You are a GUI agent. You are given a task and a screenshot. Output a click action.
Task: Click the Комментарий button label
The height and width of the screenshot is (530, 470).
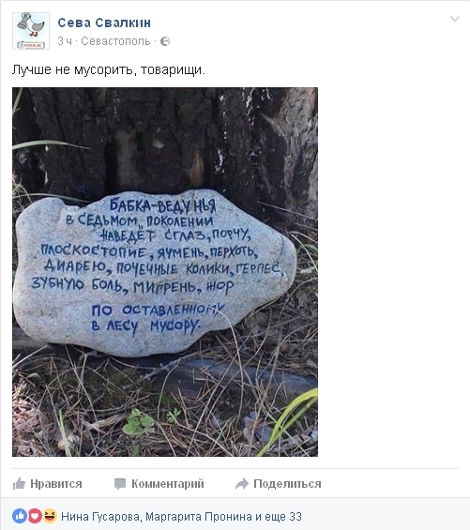point(168,484)
